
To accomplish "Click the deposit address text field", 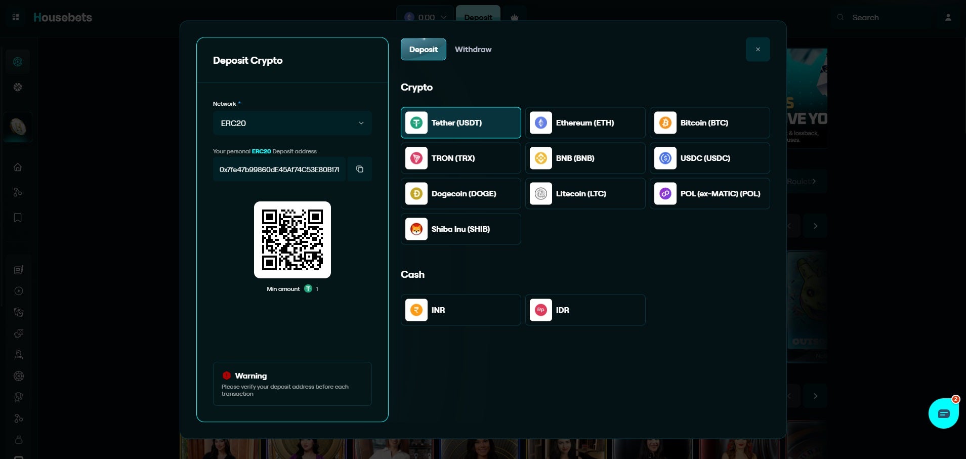I will coord(279,169).
